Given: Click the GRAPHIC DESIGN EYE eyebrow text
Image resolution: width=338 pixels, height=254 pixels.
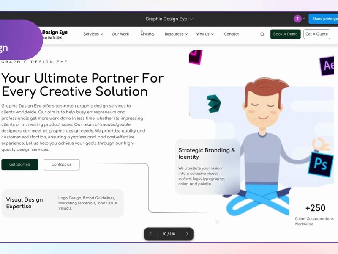Looking at the screenshot, I should (x=34, y=62).
